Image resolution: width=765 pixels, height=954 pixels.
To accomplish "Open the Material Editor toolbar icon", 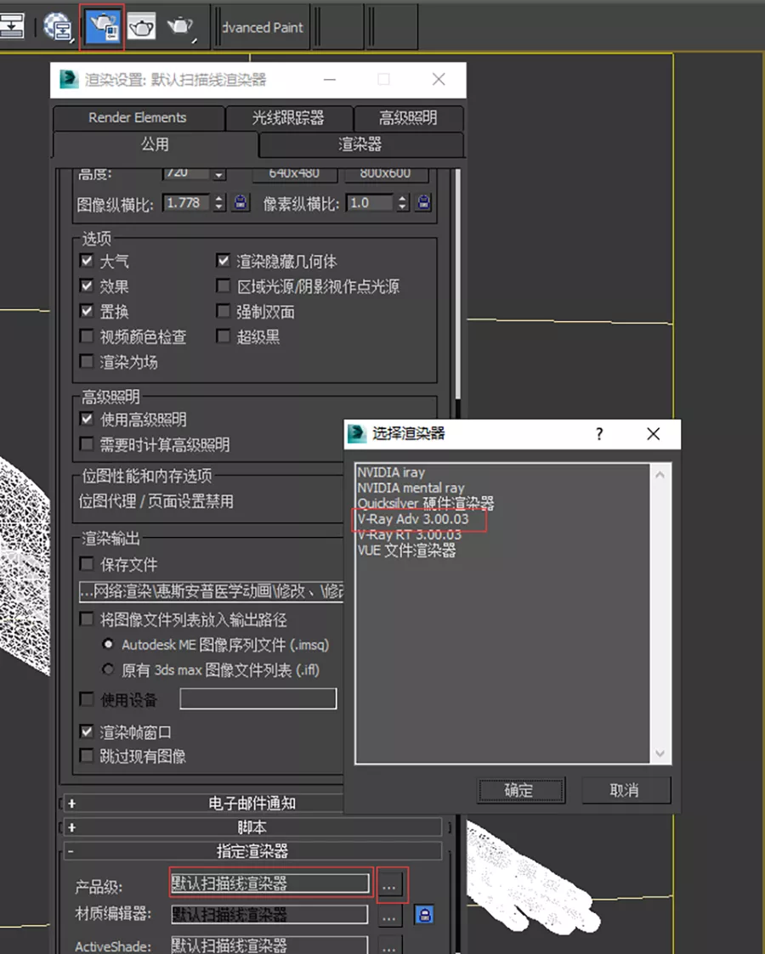I will pyautogui.click(x=57, y=27).
